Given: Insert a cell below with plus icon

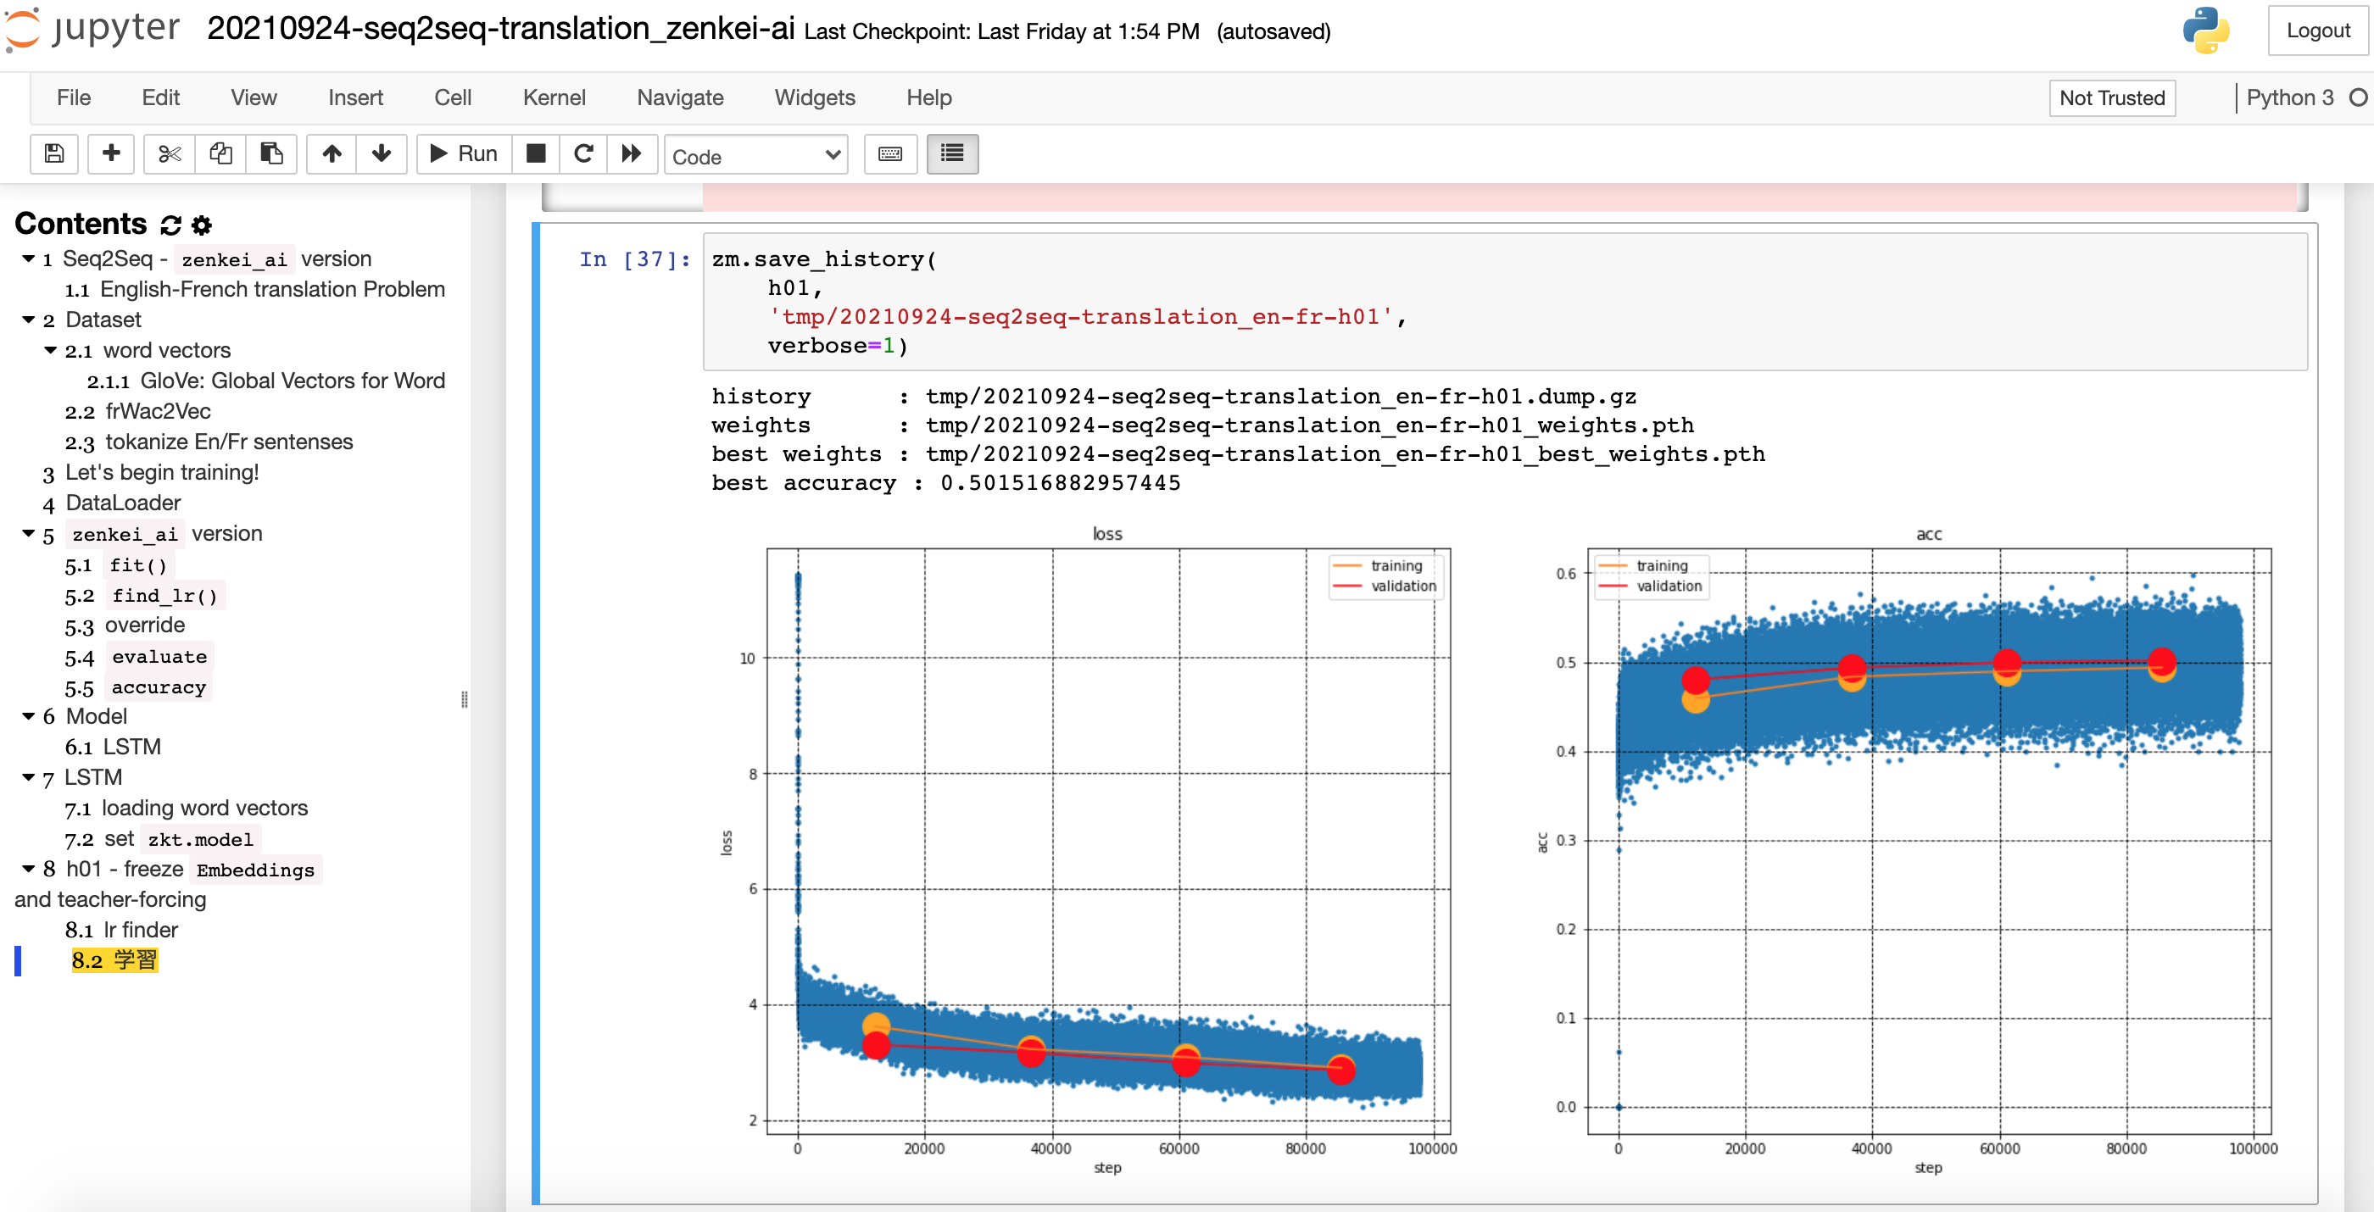Looking at the screenshot, I should pyautogui.click(x=110, y=153).
